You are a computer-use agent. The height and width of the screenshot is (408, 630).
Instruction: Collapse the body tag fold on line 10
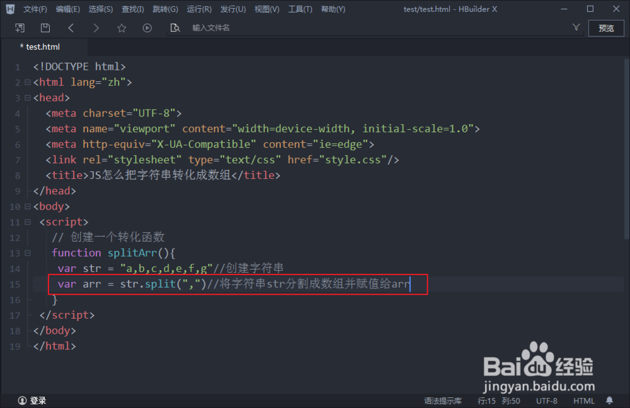27,207
